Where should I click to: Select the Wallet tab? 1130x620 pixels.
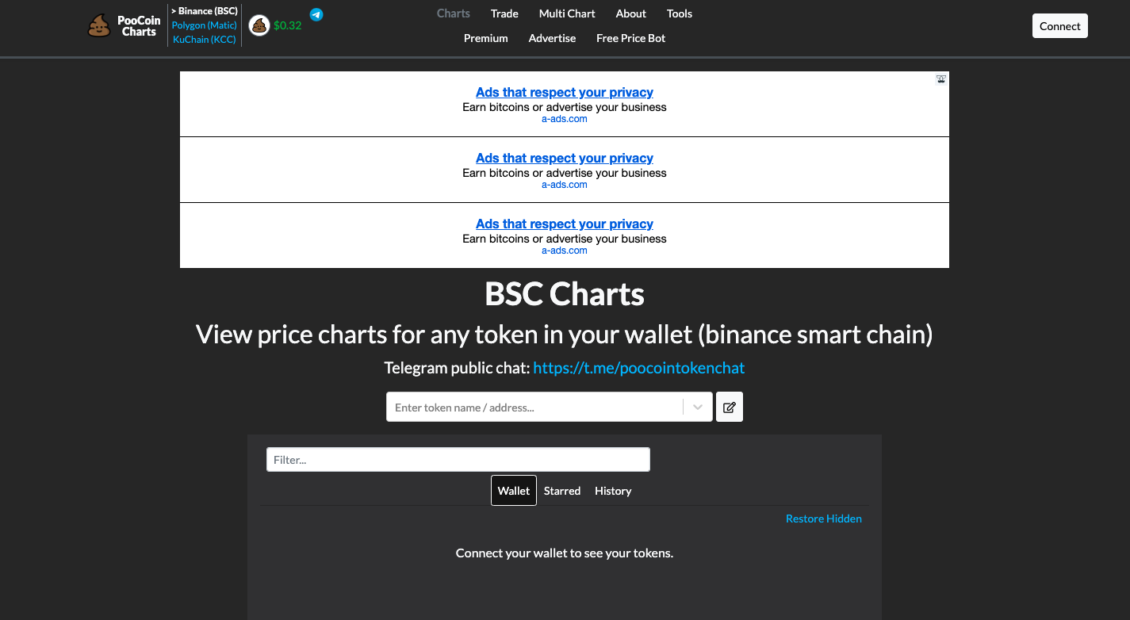click(514, 491)
